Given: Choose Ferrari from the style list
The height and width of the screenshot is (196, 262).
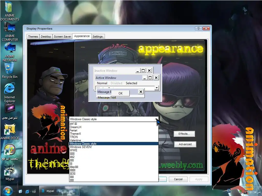Looking at the screenshot, I should (114, 130).
